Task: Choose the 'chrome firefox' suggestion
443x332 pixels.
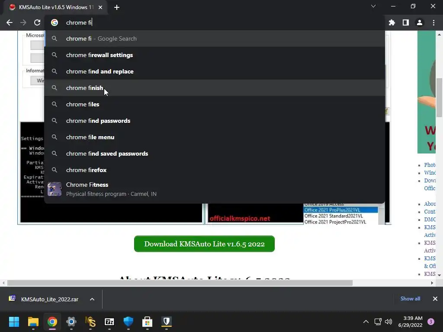Action: 215,169
